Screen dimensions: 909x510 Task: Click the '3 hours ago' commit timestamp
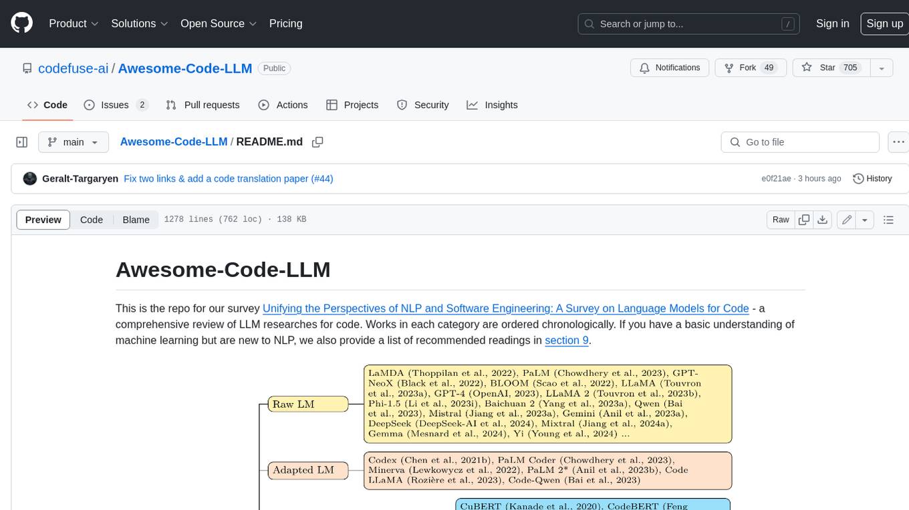819,179
